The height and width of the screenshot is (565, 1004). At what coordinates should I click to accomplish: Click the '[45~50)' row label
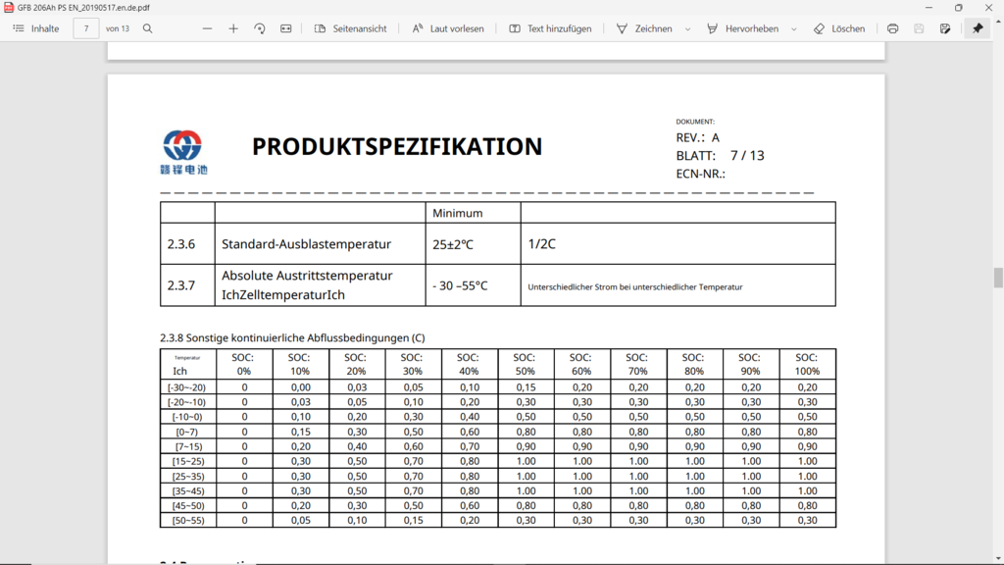(x=188, y=506)
